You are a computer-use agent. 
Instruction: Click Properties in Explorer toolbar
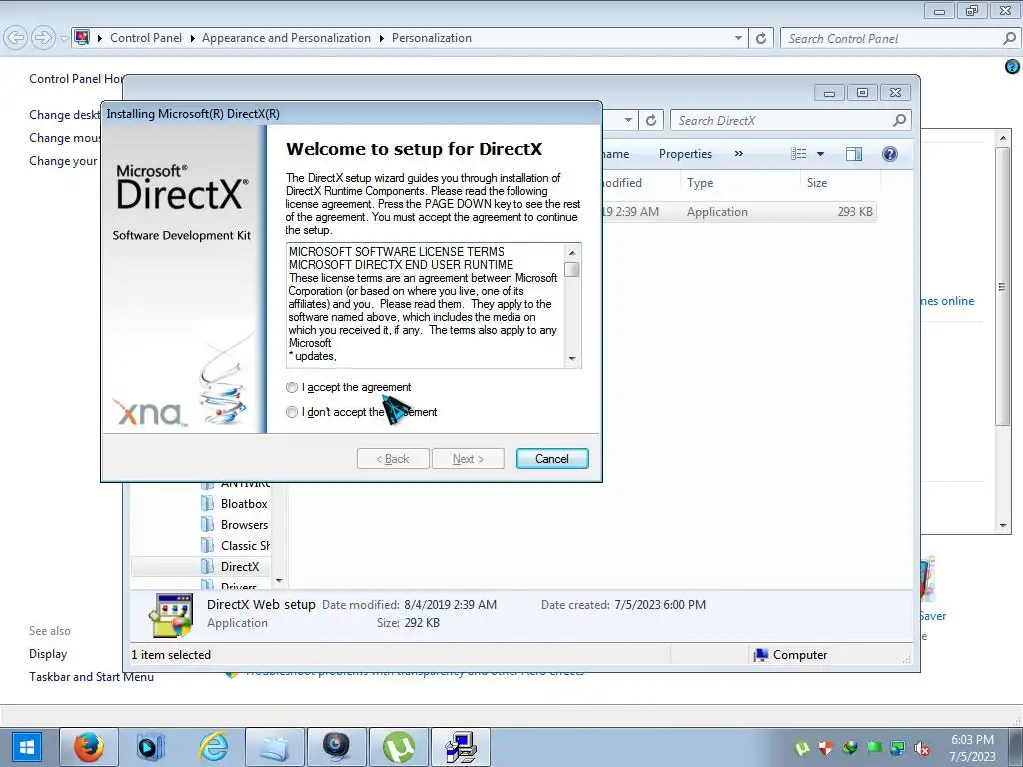(685, 154)
